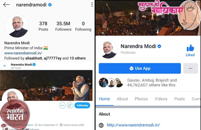
Task: Tap the Instagram back arrow
Action: tap(6, 5)
